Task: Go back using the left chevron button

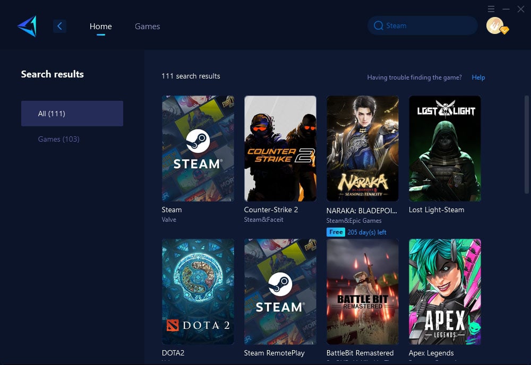Action: [x=59, y=26]
